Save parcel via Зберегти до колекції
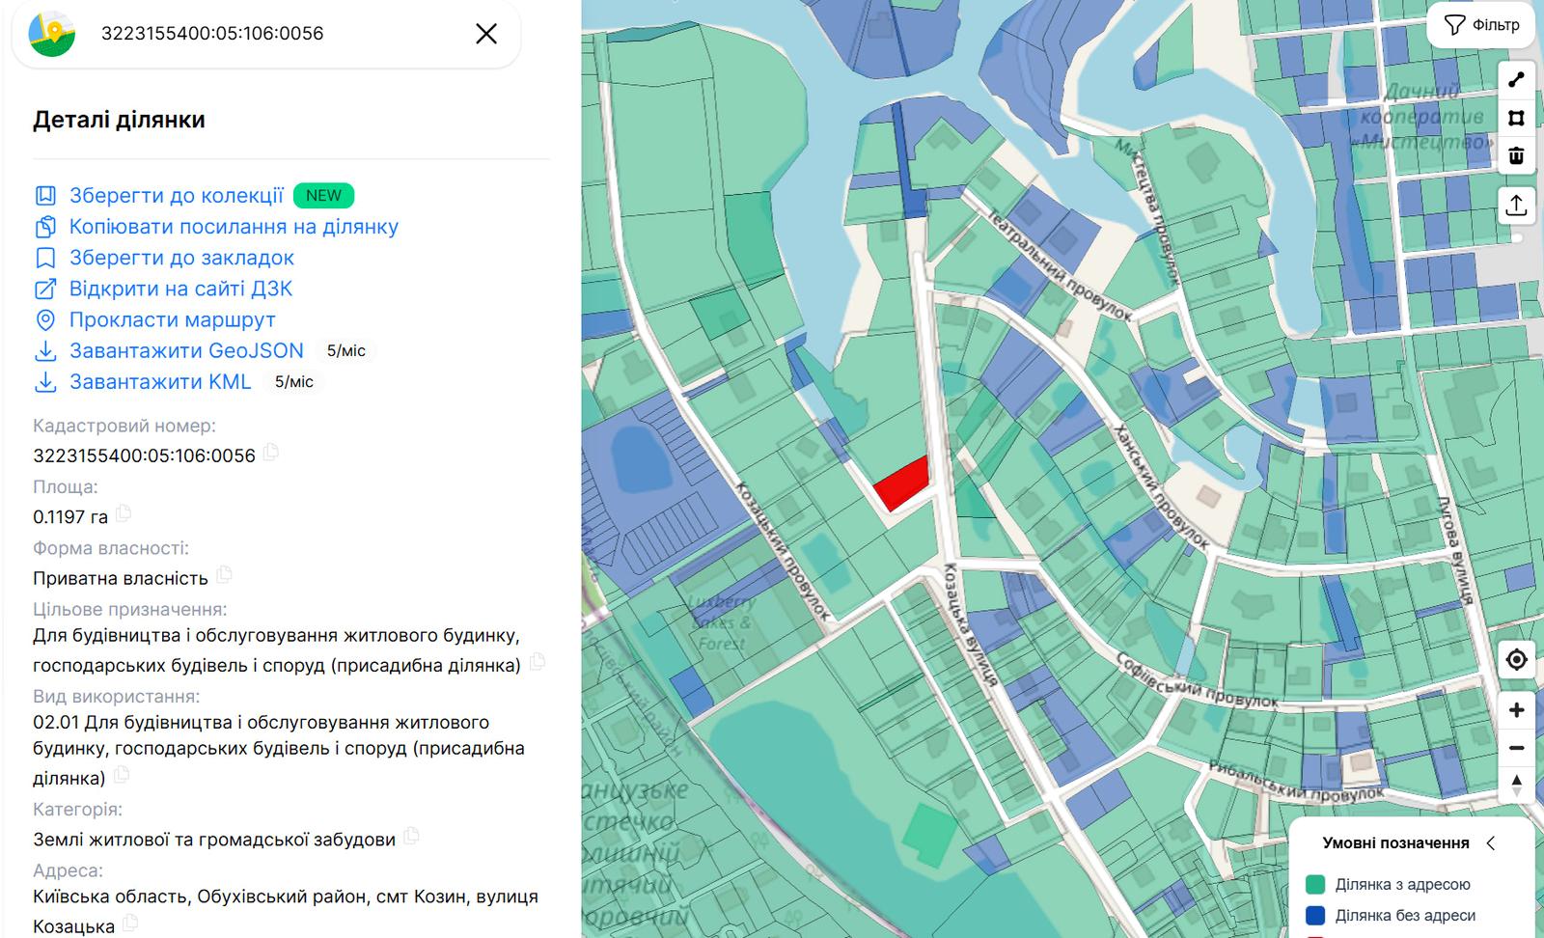 click(176, 196)
